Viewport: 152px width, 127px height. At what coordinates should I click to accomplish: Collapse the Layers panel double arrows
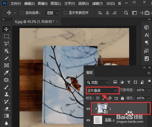pos(144,68)
